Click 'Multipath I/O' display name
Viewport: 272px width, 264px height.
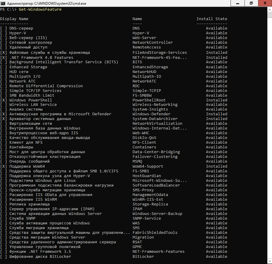[25, 76]
